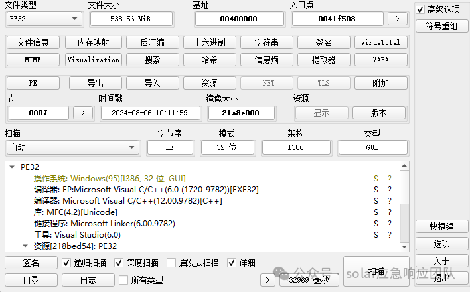This screenshot has height=292, width=470.
Task: Open the 哈希 hash view
Action: (x=210, y=60)
